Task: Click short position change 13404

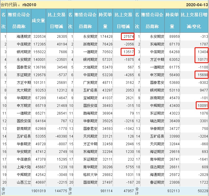Action: (x=203, y=52)
